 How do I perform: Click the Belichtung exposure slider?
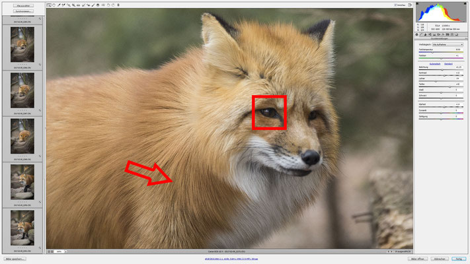[441, 70]
